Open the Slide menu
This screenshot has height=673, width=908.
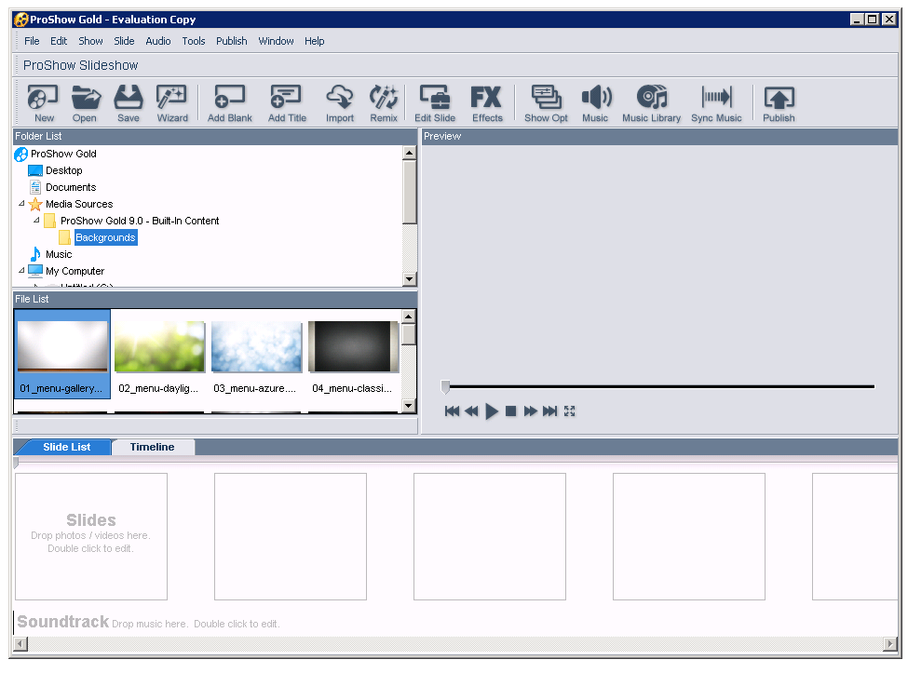click(124, 41)
